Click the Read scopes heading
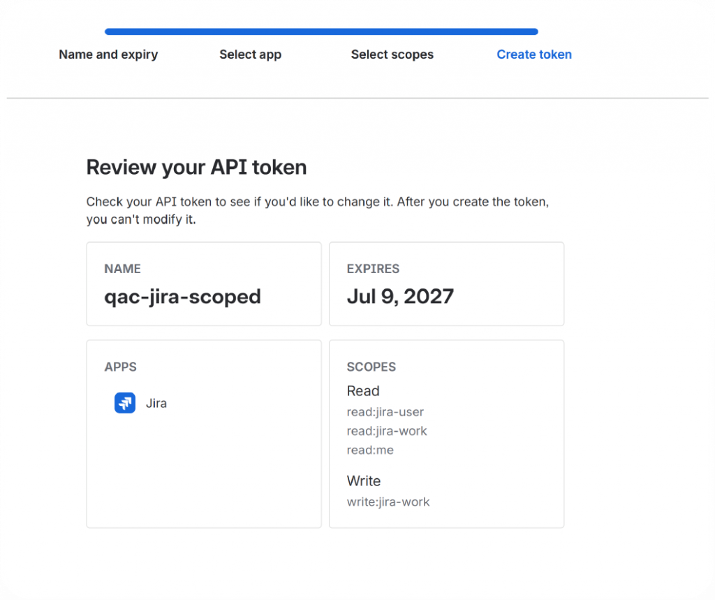Image resolution: width=715 pixels, height=600 pixels. tap(363, 391)
